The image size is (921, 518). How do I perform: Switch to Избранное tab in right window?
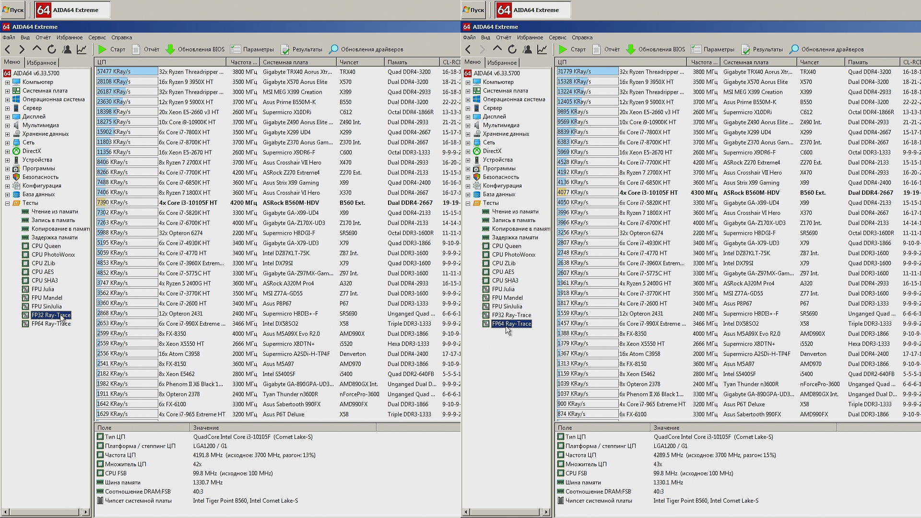[502, 63]
